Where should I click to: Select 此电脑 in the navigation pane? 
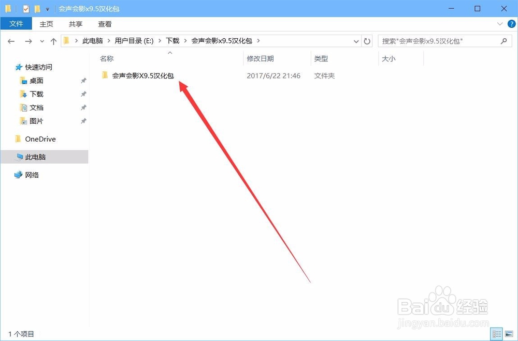[x=33, y=157]
